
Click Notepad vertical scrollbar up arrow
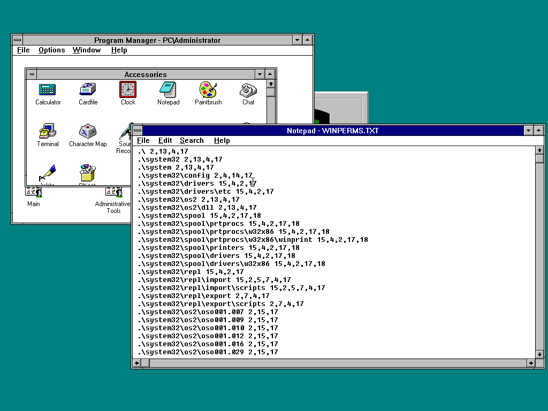pyautogui.click(x=539, y=150)
